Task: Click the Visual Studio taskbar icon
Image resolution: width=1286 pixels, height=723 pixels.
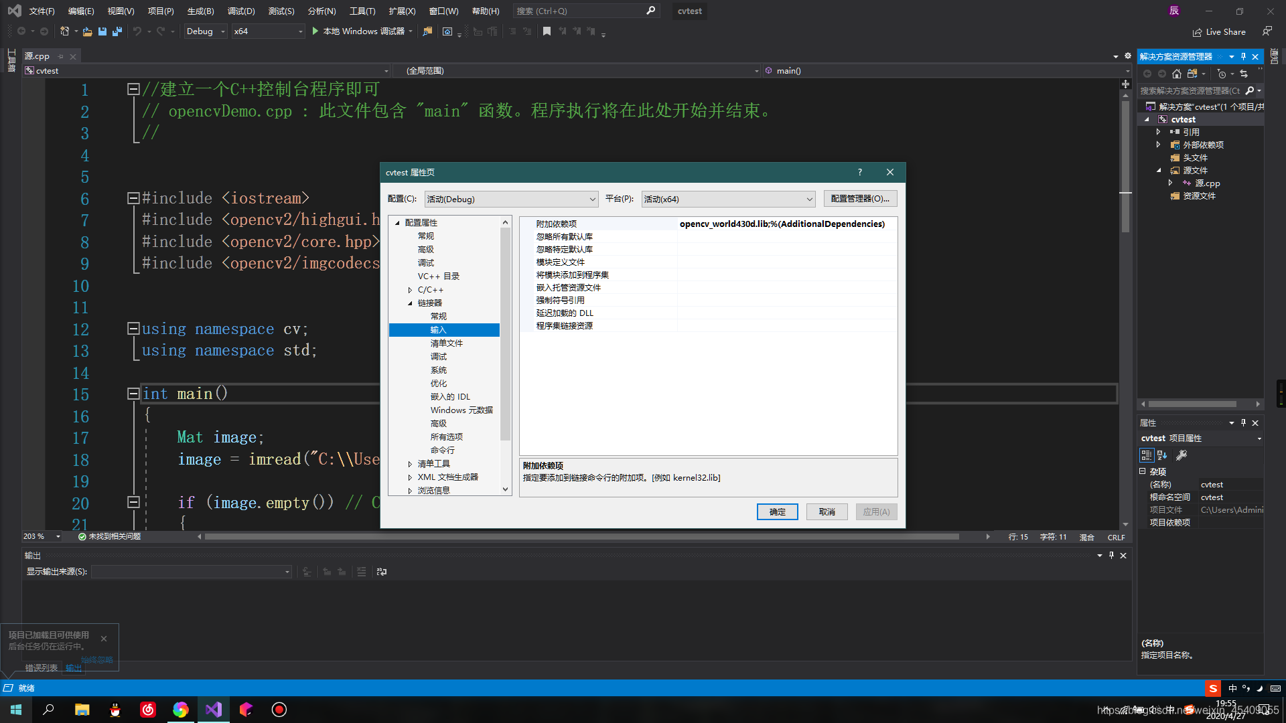Action: (214, 710)
